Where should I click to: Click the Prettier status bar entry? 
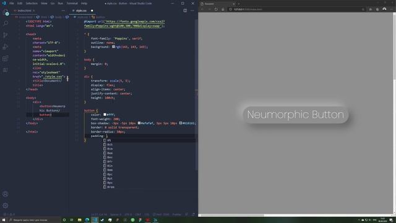click(177, 214)
